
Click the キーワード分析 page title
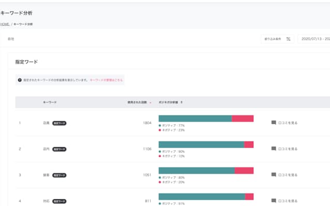pos(16,13)
